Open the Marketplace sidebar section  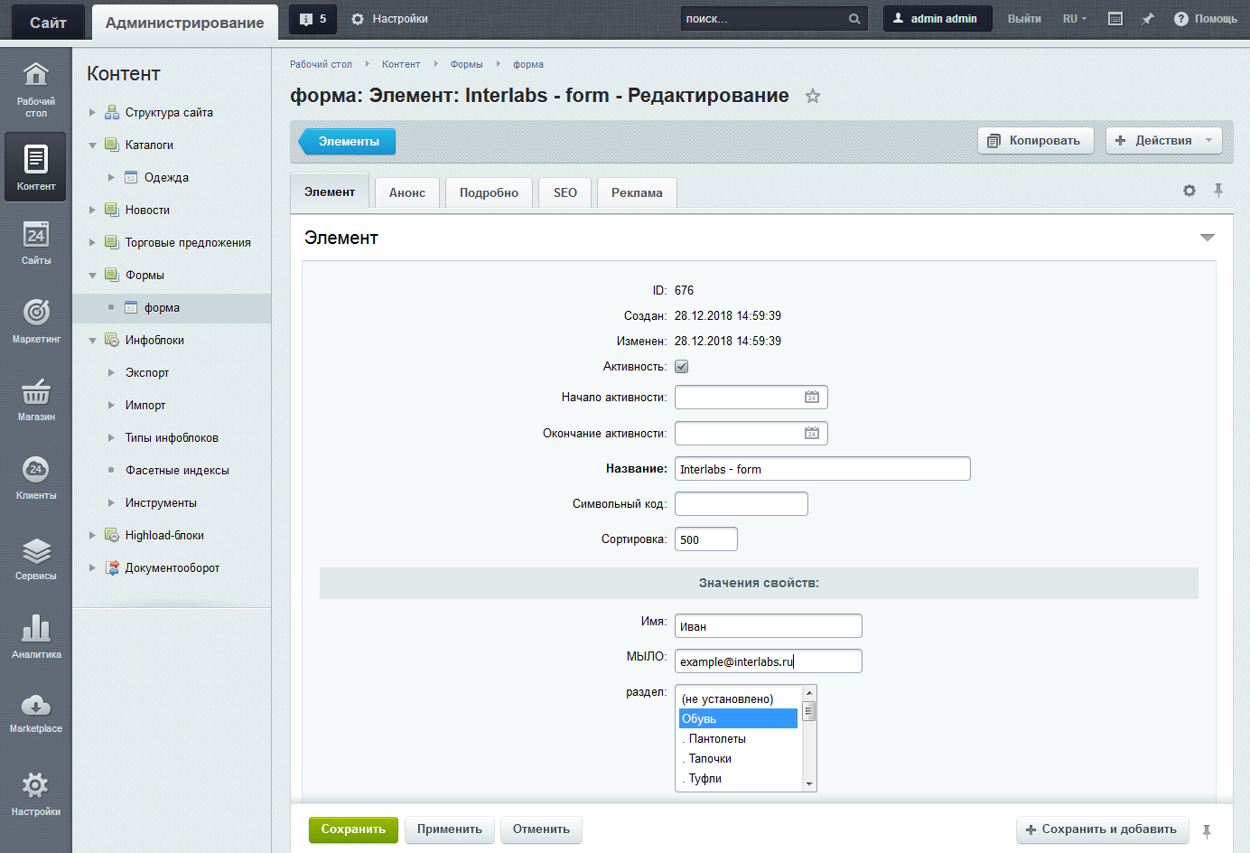click(36, 712)
